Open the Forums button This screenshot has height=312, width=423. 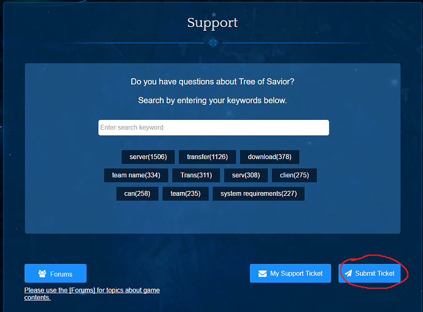[x=55, y=273]
